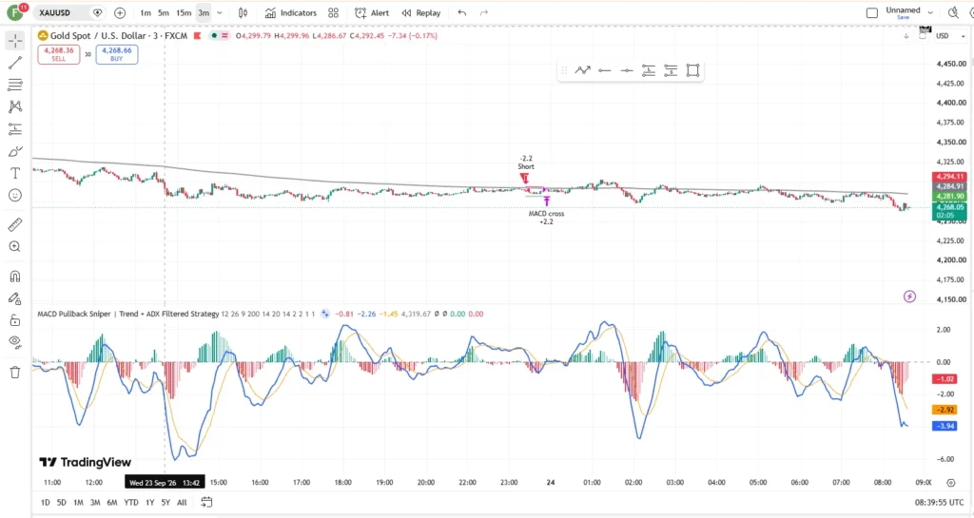Select the 1M date range
974x518 pixels.
(78, 503)
